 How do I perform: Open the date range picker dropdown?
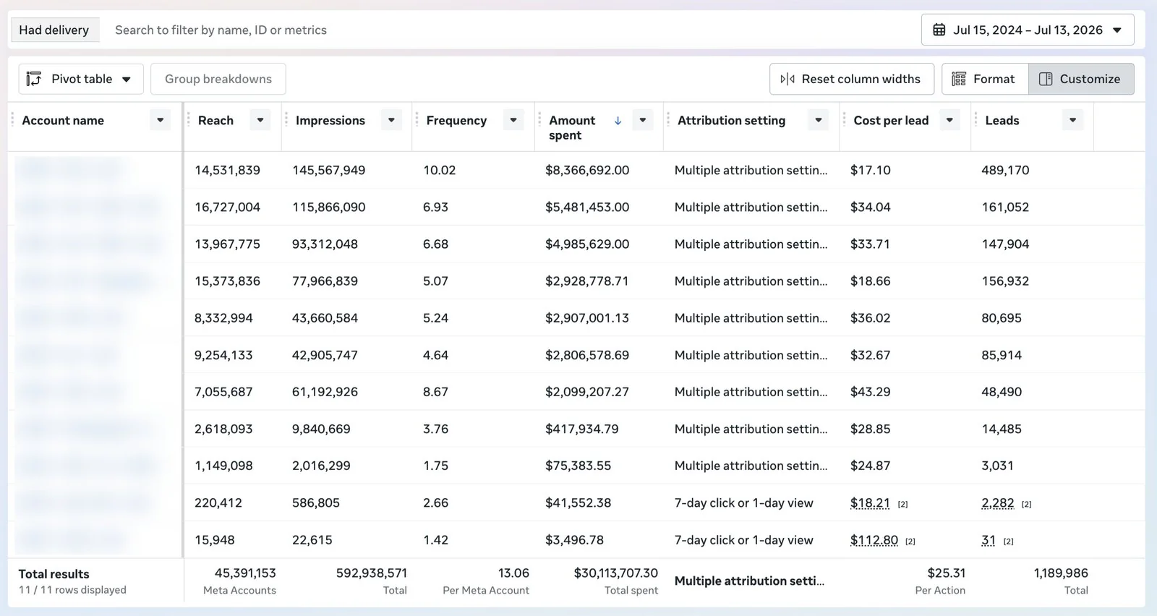coord(1028,30)
